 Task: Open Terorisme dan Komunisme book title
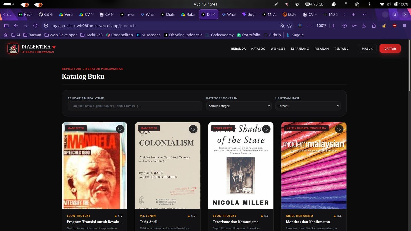pos(236,222)
